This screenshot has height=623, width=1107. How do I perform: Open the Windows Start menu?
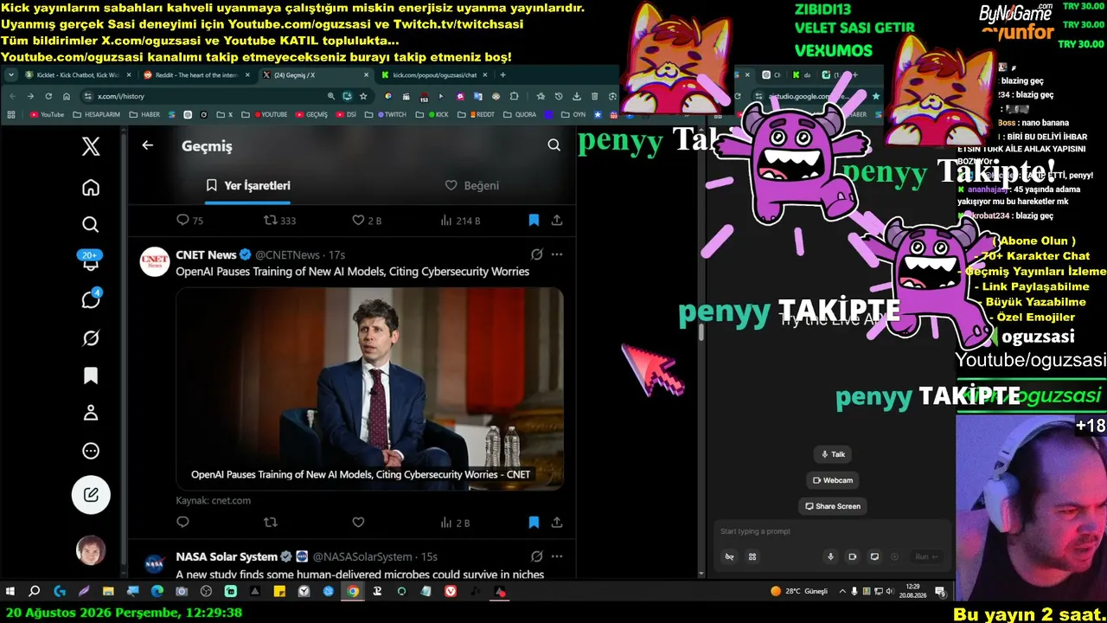tap(10, 592)
